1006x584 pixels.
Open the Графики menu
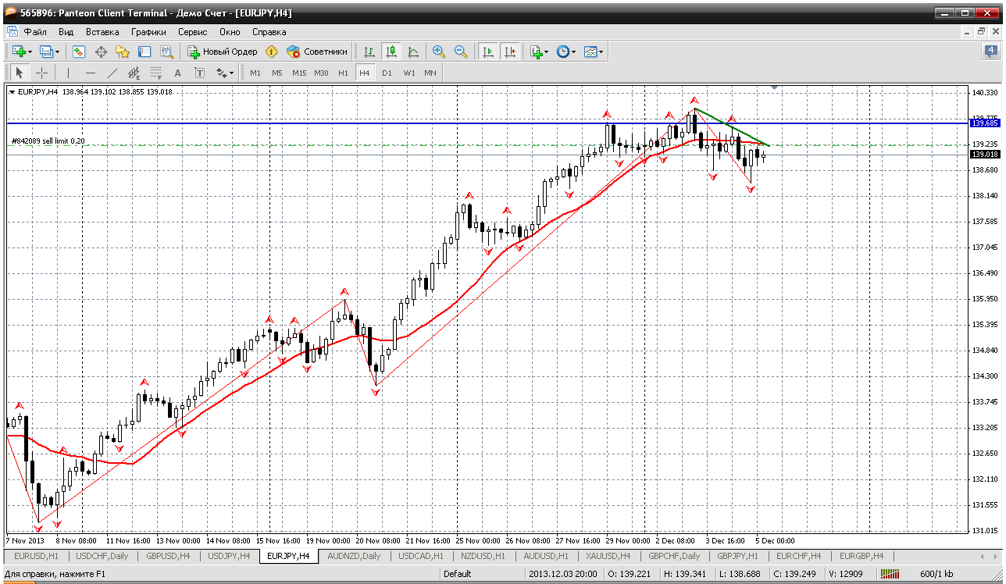click(x=148, y=32)
